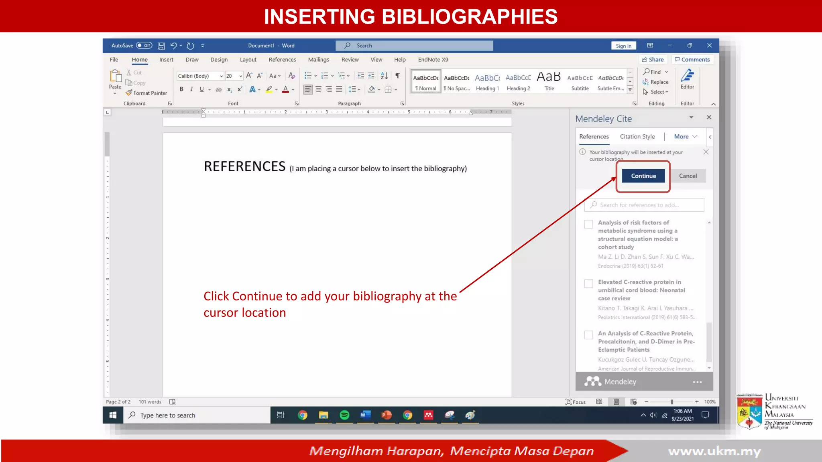This screenshot has width=822, height=462.
Task: Align text left
Action: 308,89
